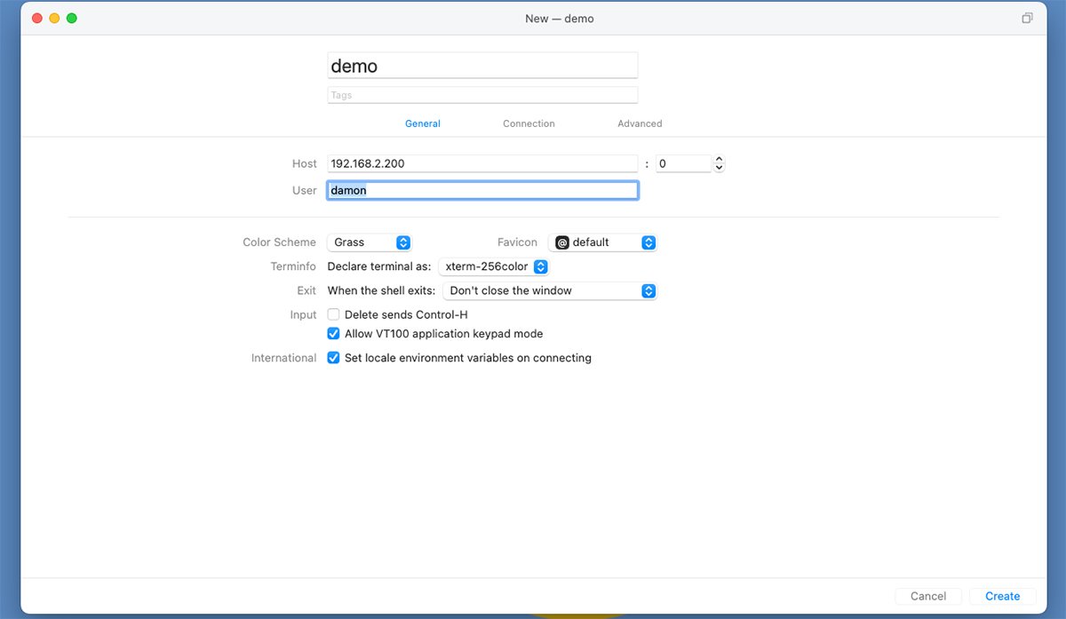
Task: Switch to the Advanced tab
Action: point(640,123)
